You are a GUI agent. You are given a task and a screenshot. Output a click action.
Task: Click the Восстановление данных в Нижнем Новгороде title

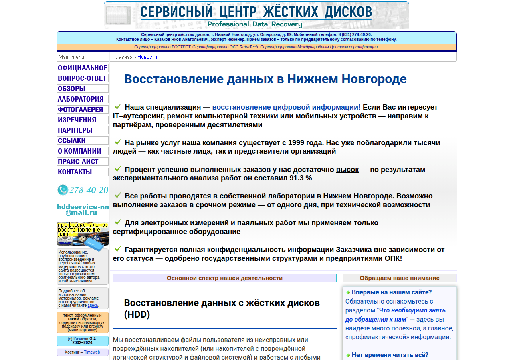click(265, 79)
